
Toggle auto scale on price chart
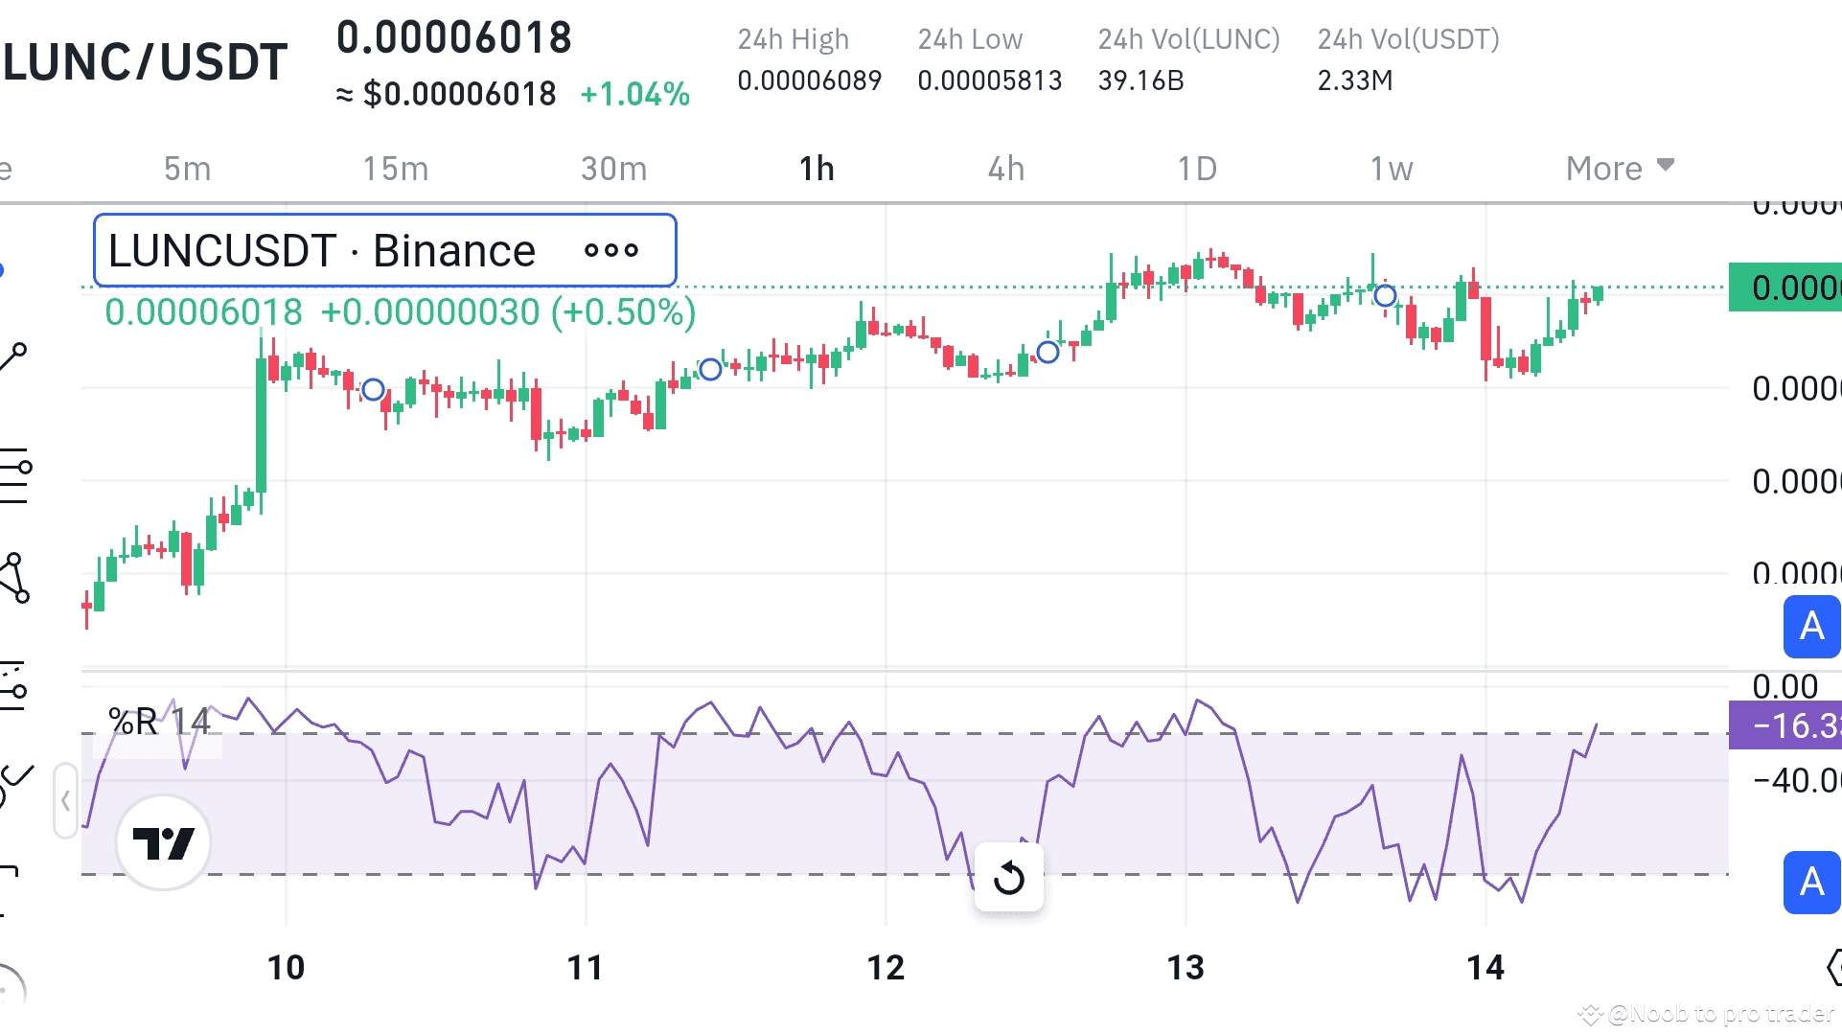[x=1810, y=626]
